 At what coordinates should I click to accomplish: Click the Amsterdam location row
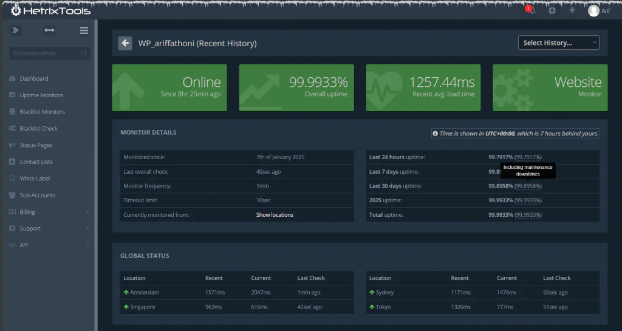click(237, 292)
